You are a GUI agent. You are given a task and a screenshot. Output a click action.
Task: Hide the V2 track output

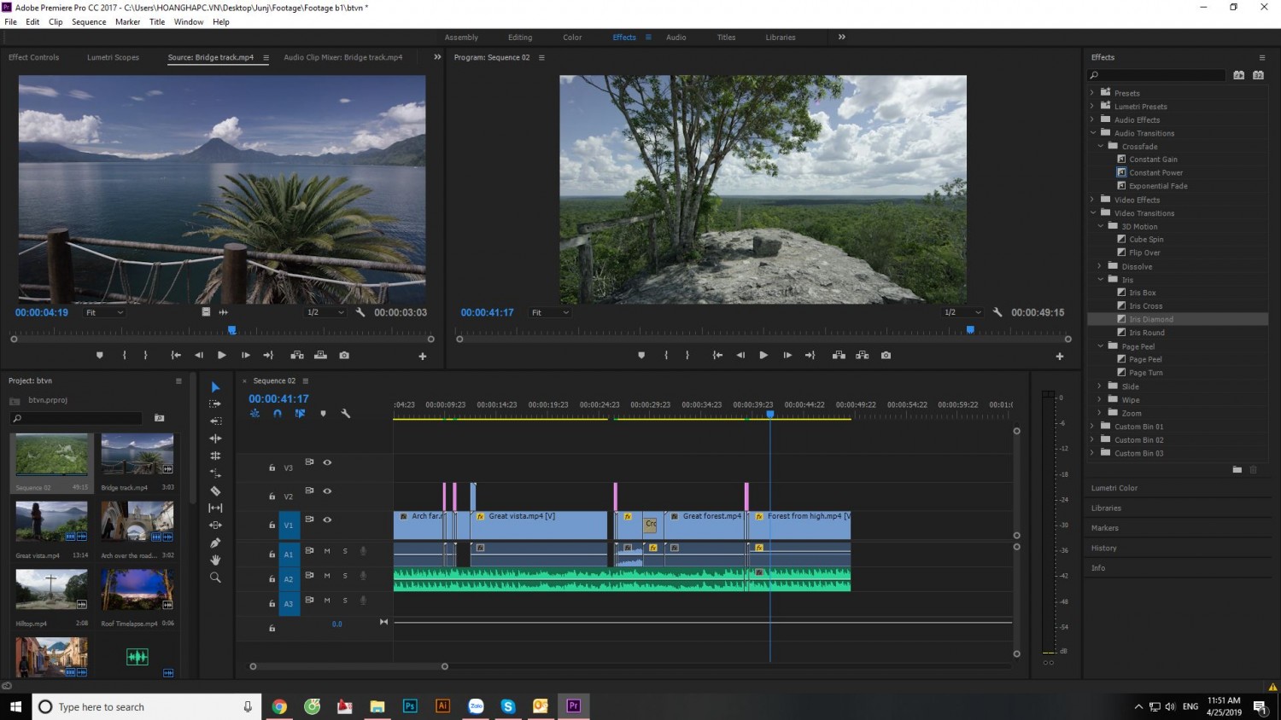click(327, 491)
